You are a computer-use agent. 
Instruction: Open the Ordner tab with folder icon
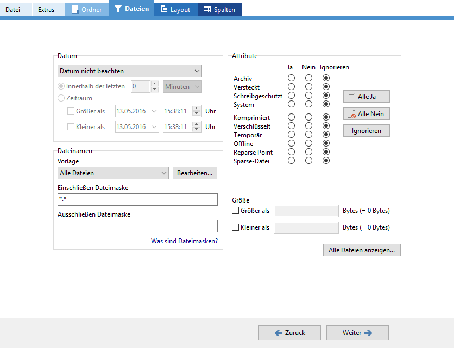(x=87, y=9)
